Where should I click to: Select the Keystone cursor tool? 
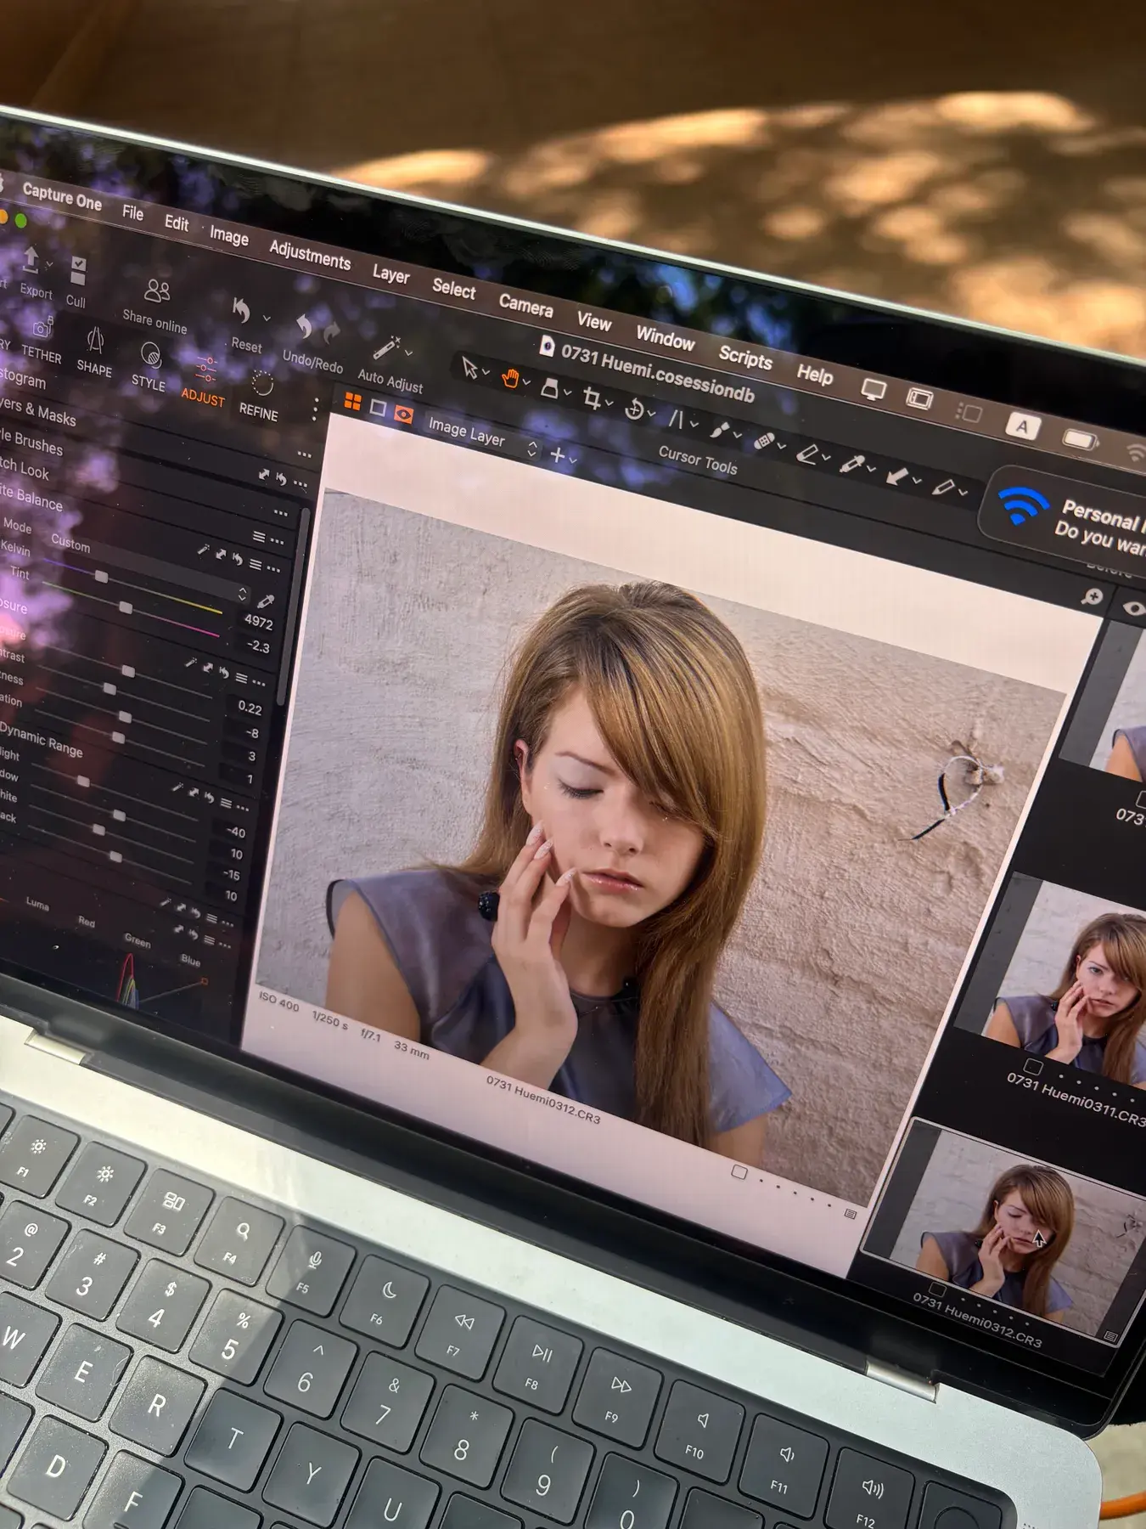pos(676,417)
